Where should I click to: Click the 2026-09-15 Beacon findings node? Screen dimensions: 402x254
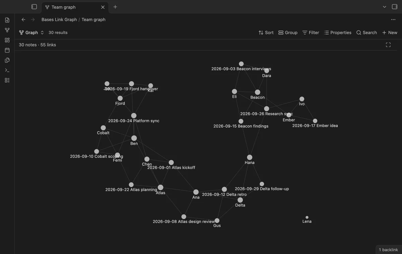tap(241, 121)
